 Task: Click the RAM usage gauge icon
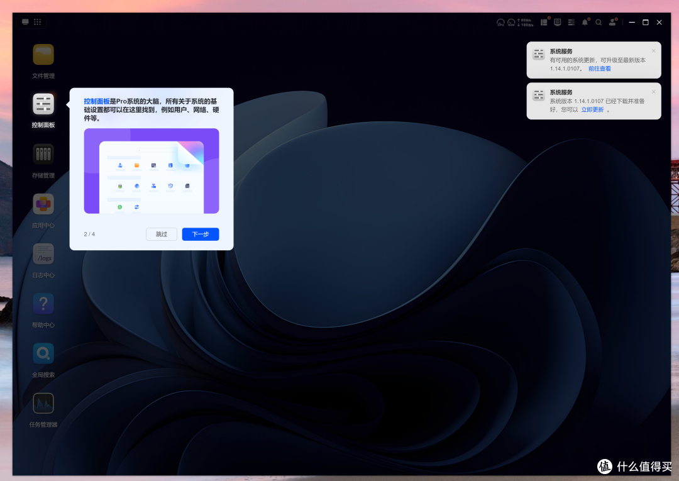coord(511,23)
